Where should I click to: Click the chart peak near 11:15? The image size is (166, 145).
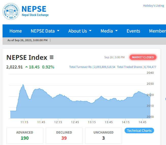point(23,85)
